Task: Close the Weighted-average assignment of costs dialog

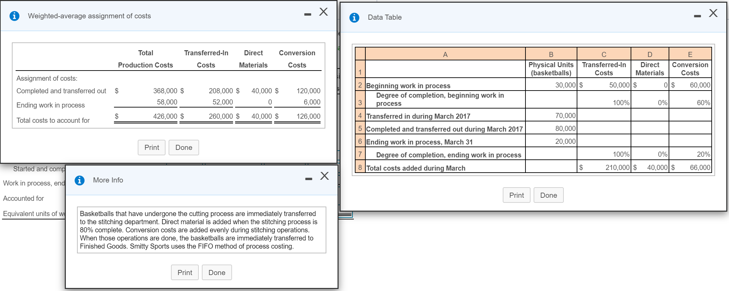Action: pyautogui.click(x=324, y=12)
